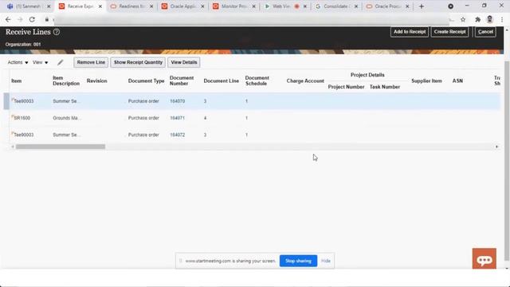Select row handle of first Tee90003 row

point(6,101)
